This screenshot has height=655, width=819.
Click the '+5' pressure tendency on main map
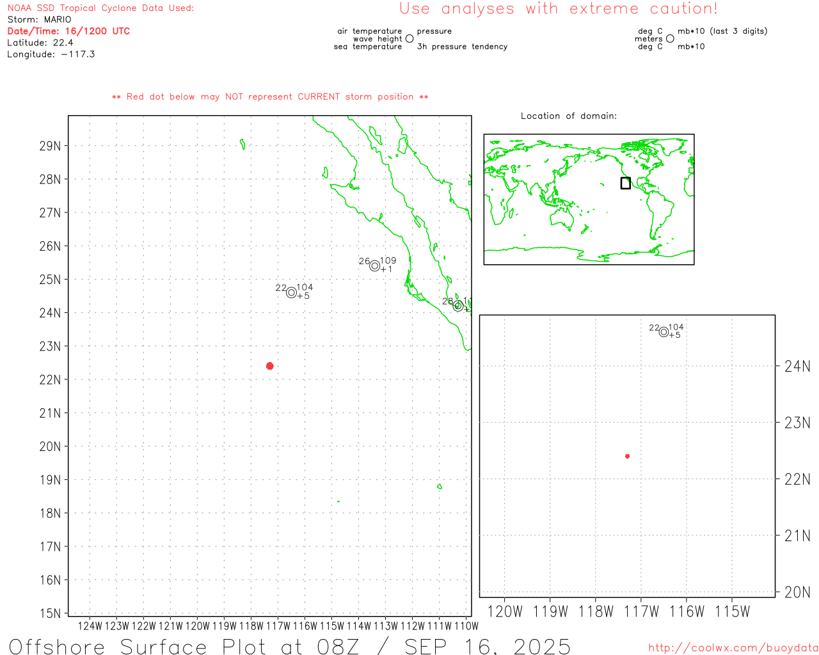pyautogui.click(x=303, y=296)
